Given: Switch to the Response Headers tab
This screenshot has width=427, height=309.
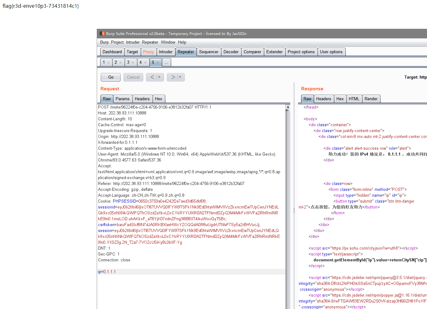Looking at the screenshot, I should tap(324, 99).
